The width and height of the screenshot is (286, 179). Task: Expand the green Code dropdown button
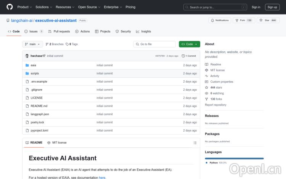pos(189,44)
